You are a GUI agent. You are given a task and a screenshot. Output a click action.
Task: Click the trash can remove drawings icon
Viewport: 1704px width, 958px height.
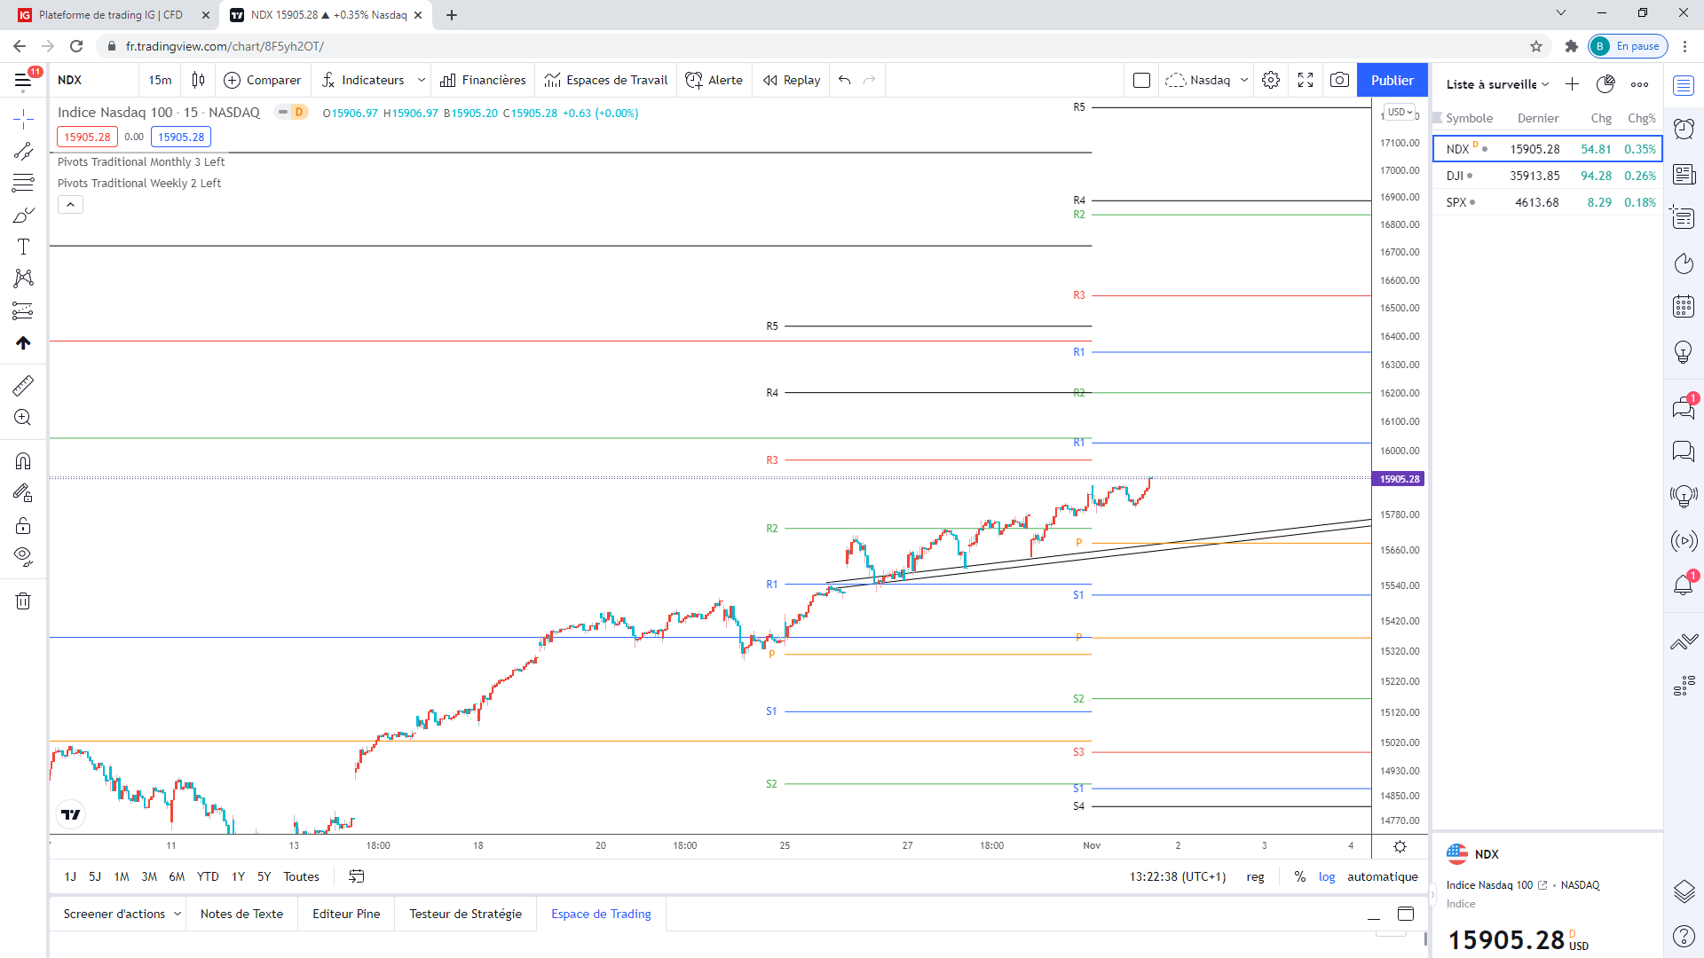[x=23, y=601]
